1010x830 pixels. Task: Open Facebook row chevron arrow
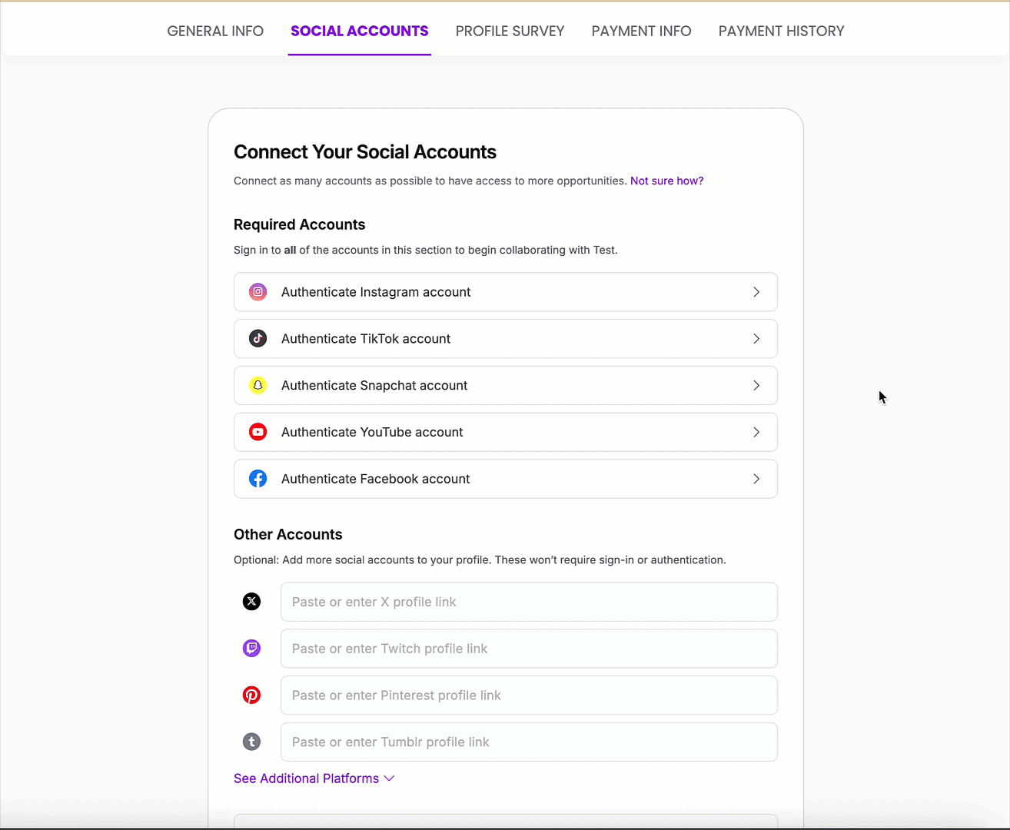(756, 479)
